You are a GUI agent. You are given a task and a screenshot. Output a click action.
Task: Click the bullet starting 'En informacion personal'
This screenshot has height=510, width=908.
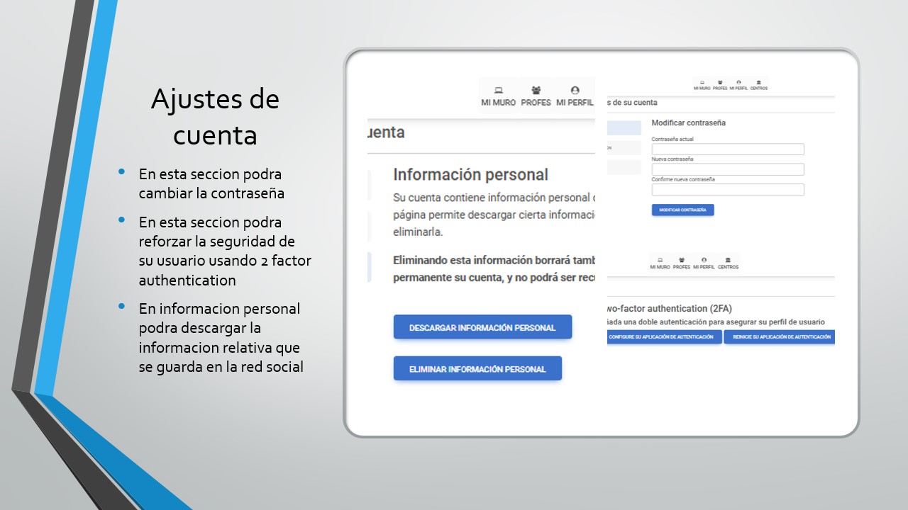[221, 338]
